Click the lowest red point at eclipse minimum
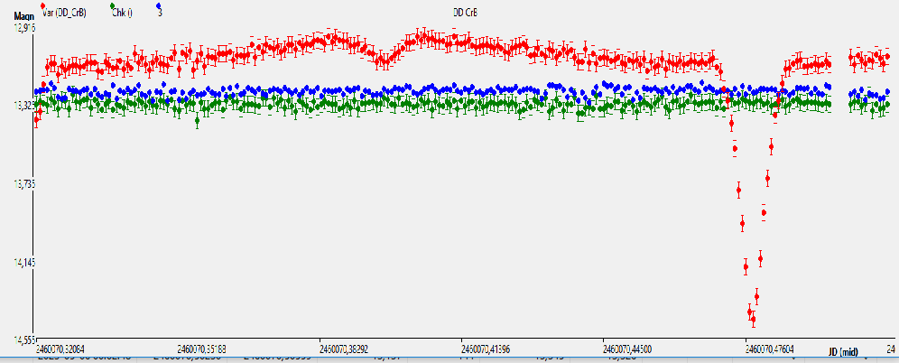The width and height of the screenshot is (899, 363). [753, 319]
